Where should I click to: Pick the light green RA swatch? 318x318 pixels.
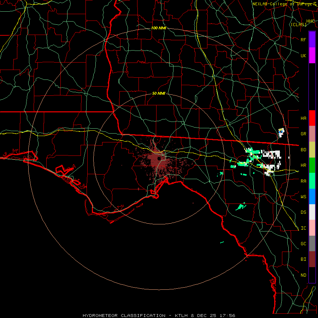[312, 181]
